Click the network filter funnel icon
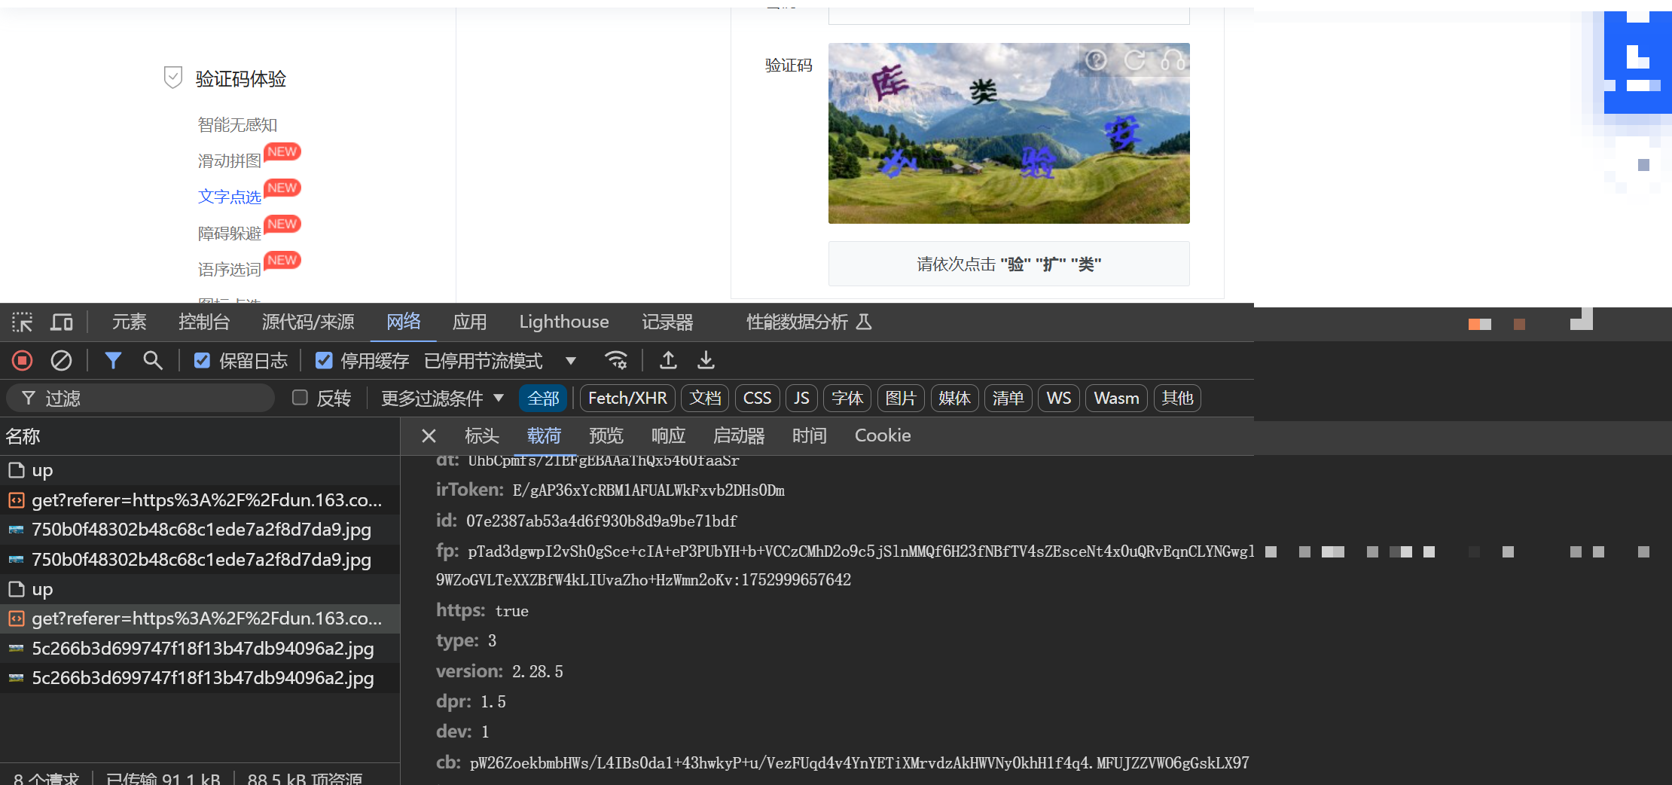This screenshot has height=785, width=1672. point(113,361)
